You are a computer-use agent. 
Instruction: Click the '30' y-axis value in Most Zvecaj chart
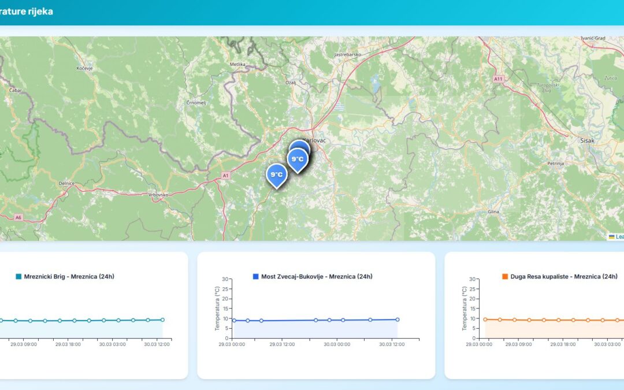(x=225, y=280)
